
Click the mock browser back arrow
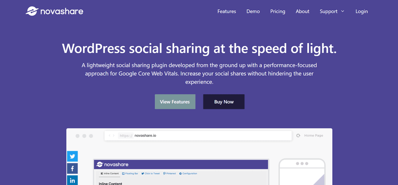coord(110,135)
